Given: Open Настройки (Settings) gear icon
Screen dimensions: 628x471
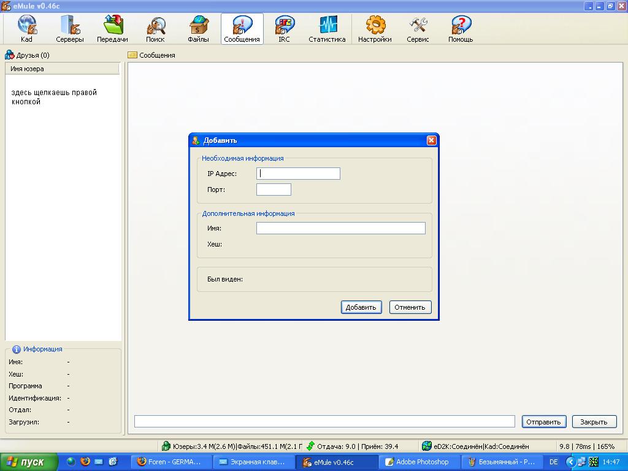Looking at the screenshot, I should pos(375,29).
